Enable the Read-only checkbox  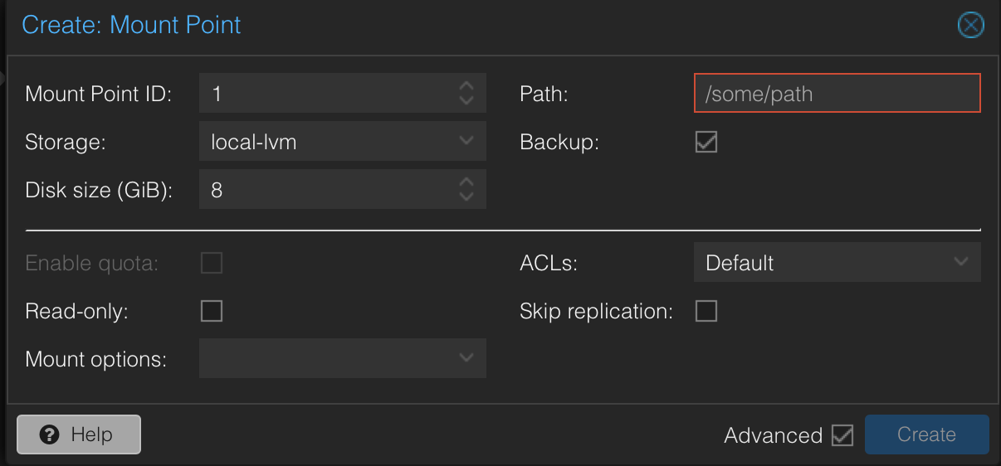click(212, 311)
